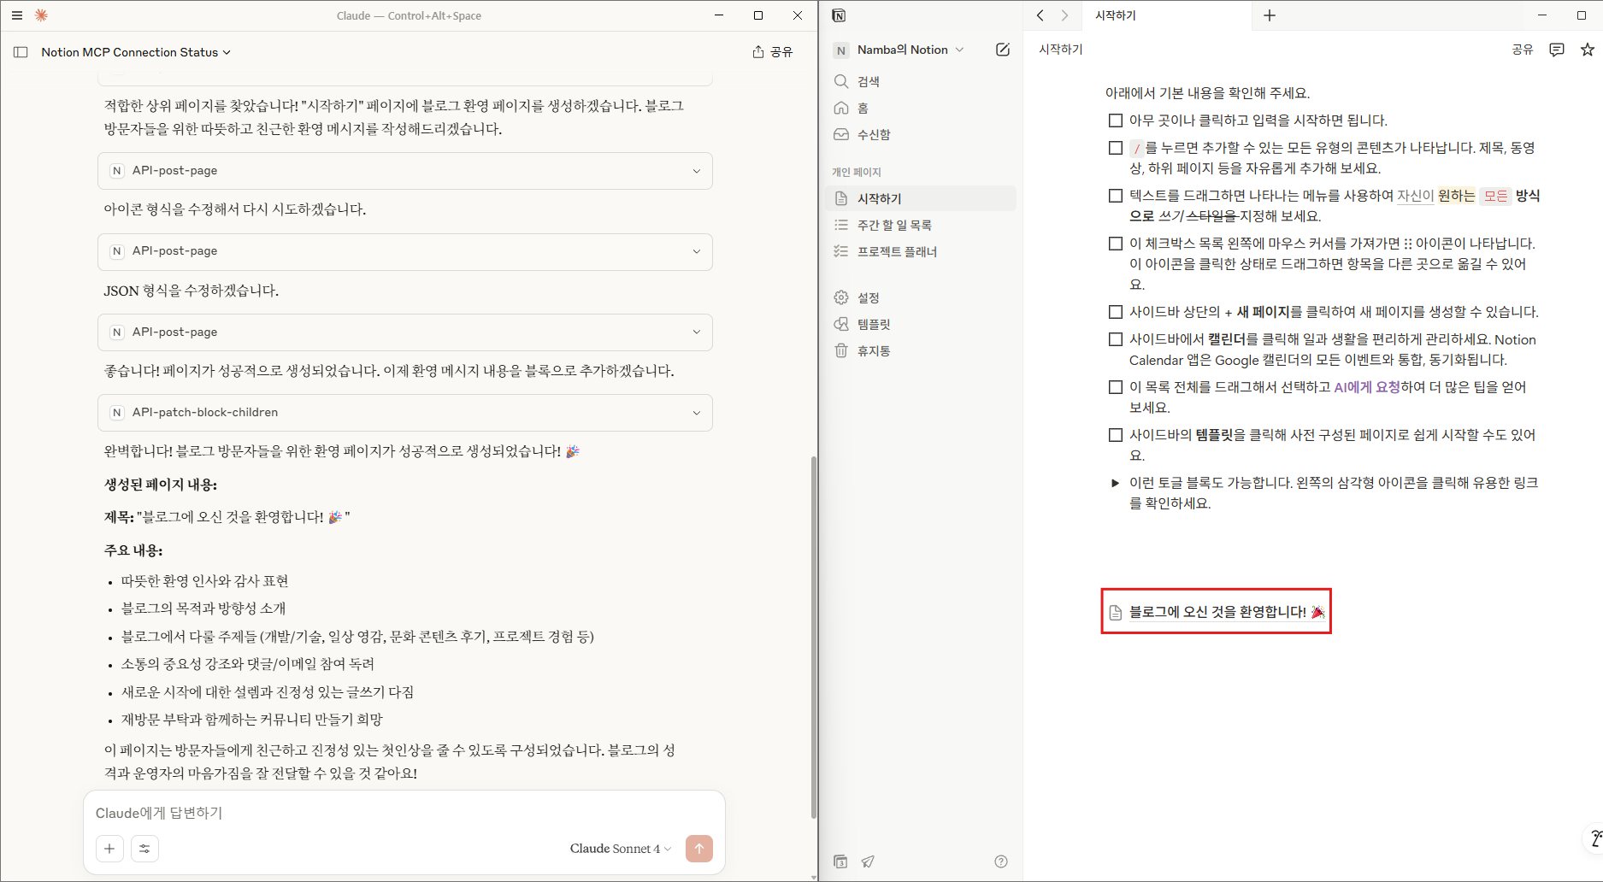The width and height of the screenshot is (1603, 882).
Task: Open the Claude Sonnet 4 model selector
Action: tap(620, 848)
